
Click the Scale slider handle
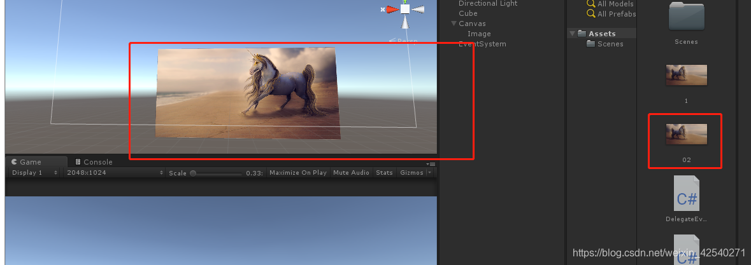[x=193, y=173]
